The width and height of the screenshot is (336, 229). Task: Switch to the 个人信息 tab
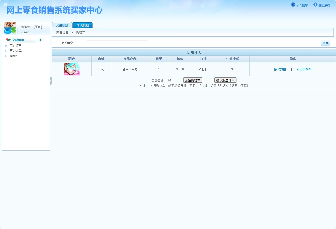pos(82,25)
